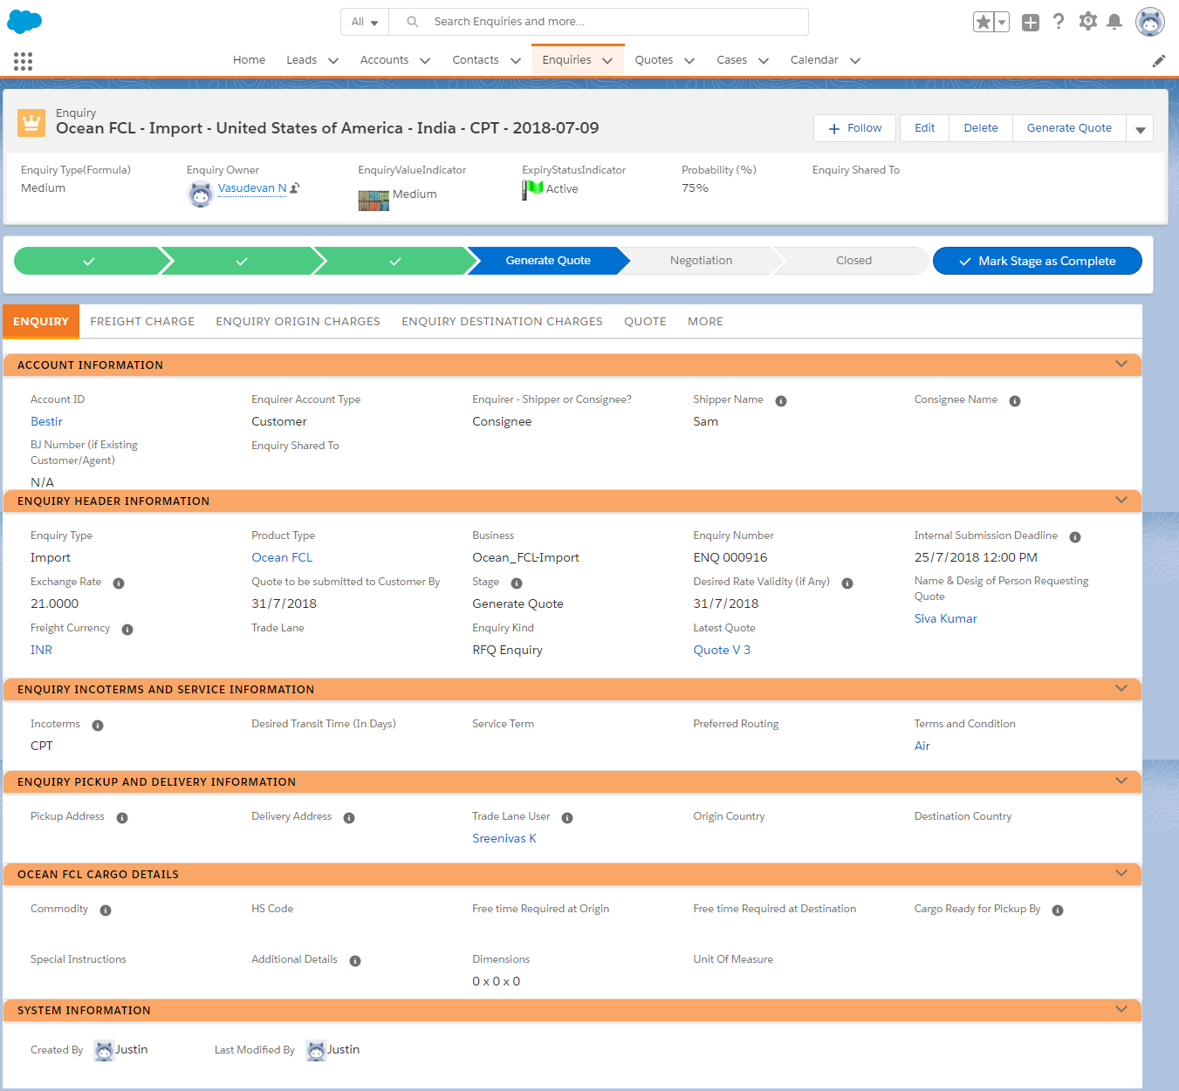Click the Desired Rate Validity info icon
Screen dimensions: 1179x1091
847,583
